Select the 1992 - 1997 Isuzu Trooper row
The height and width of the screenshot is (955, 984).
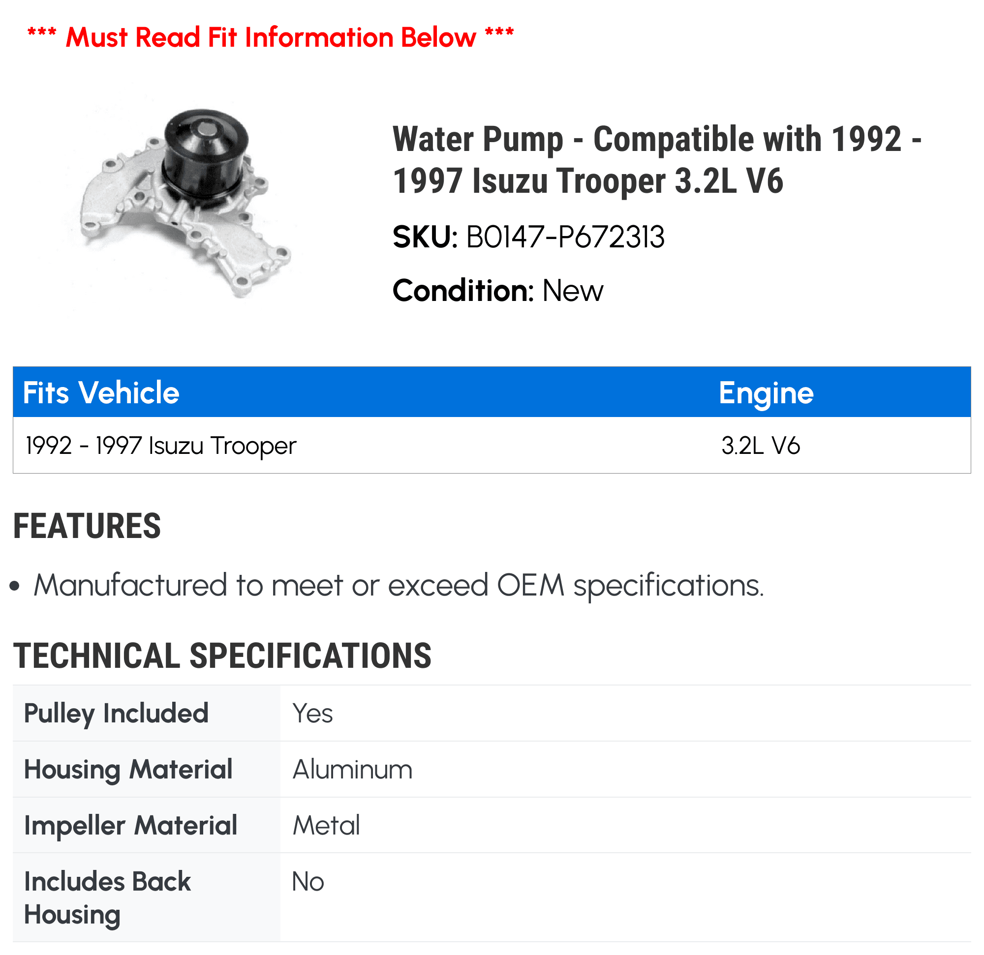click(492, 445)
